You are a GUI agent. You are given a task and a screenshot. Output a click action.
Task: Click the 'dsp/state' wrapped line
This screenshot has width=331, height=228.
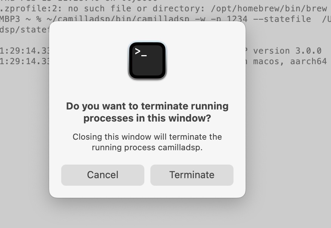tap(25, 30)
